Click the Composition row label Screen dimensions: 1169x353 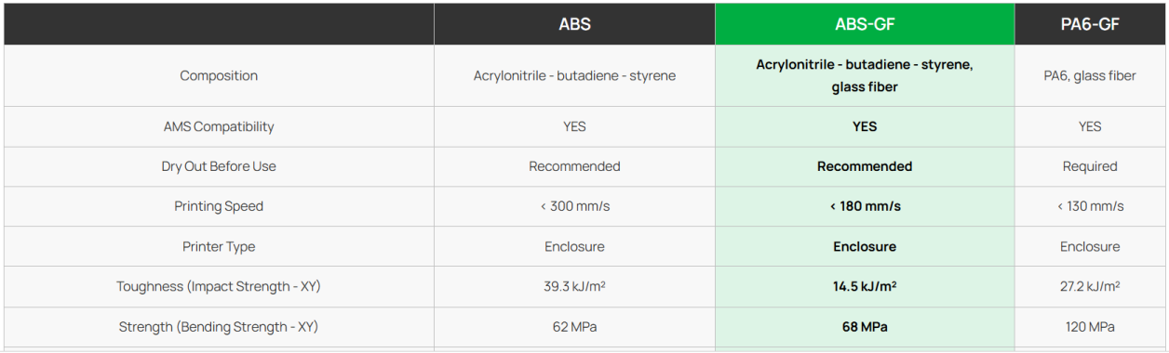tap(219, 76)
